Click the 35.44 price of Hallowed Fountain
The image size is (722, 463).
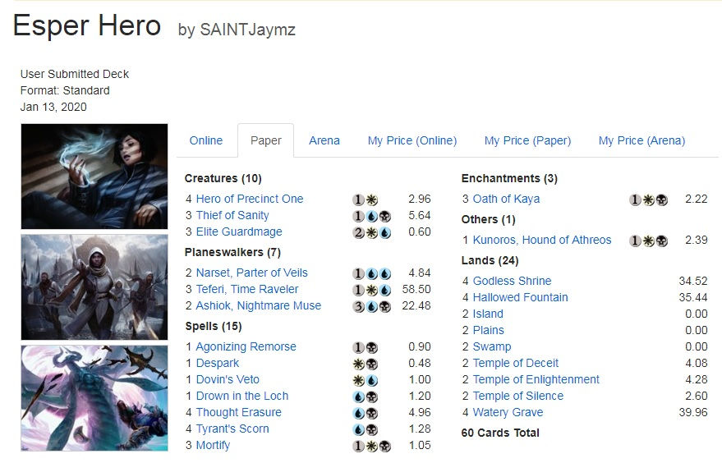click(693, 297)
